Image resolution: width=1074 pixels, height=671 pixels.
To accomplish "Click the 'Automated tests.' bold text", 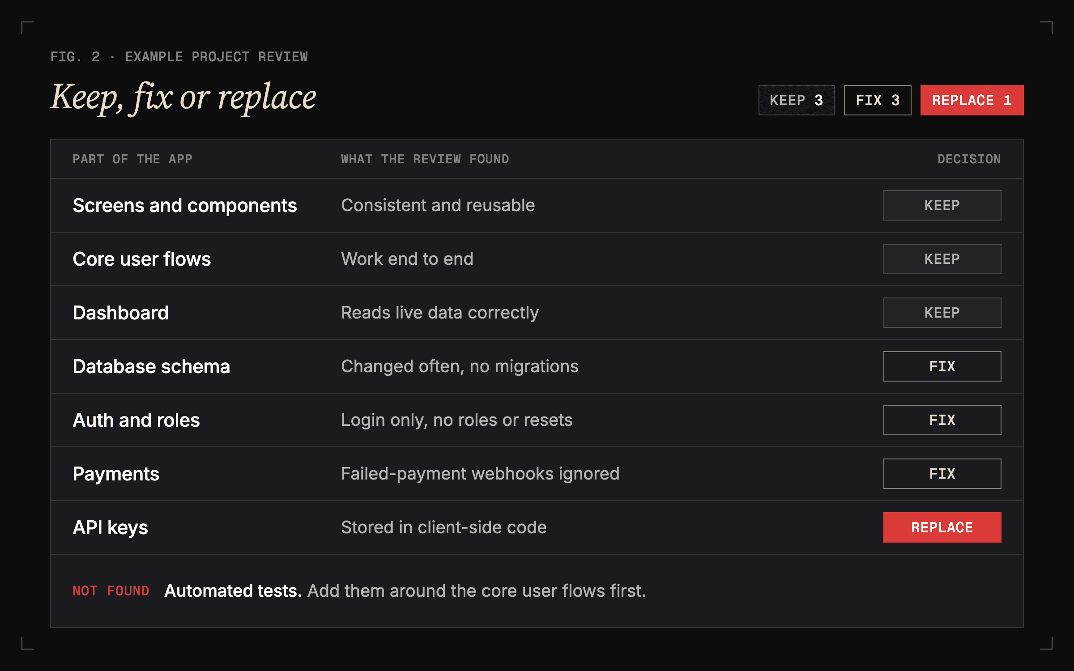I will 233,591.
